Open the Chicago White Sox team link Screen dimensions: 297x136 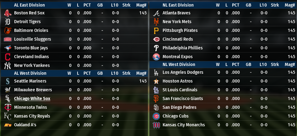click(x=32, y=98)
